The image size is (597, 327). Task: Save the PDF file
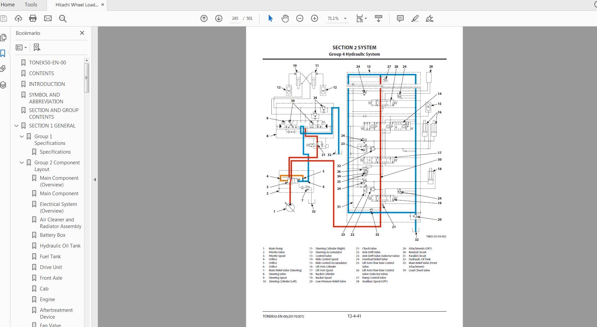pyautogui.click(x=4, y=18)
